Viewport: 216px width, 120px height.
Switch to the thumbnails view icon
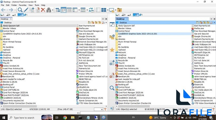coord(83,10)
